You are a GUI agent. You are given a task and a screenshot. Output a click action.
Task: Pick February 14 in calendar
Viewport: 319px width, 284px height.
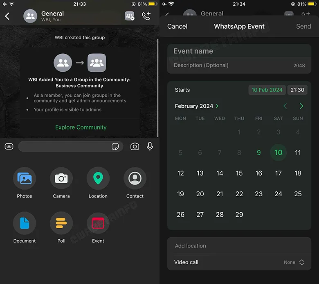(x=220, y=173)
